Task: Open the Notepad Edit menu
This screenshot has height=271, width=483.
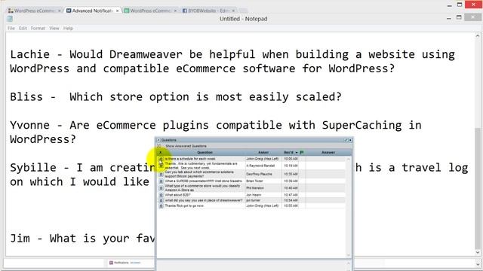Action: [23, 29]
